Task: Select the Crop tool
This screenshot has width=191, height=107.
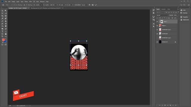Action: 2,16
